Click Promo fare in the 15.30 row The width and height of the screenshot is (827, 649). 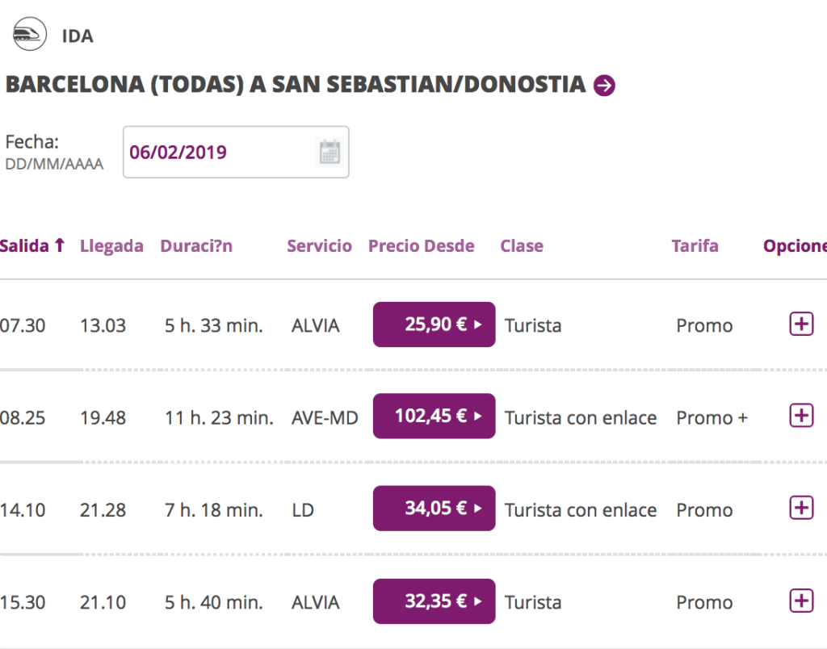tap(704, 603)
